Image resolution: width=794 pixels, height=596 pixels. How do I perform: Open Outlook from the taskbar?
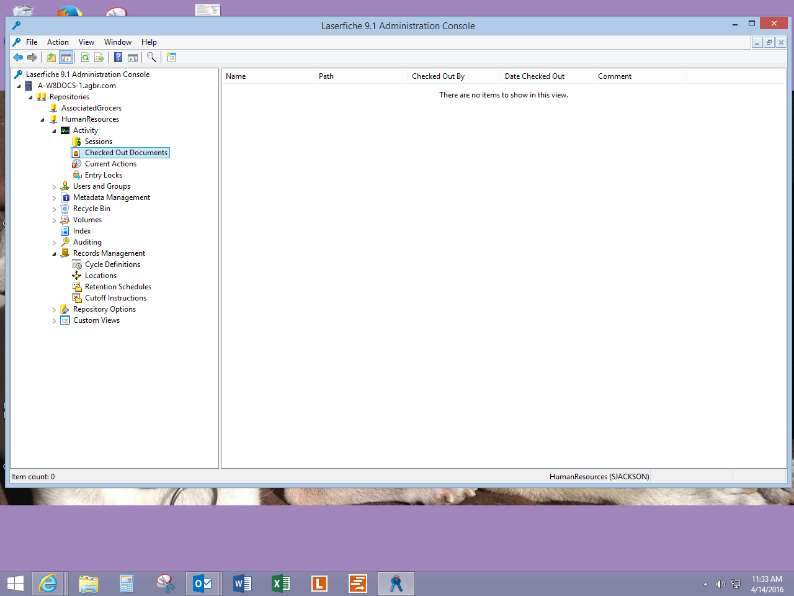(x=203, y=584)
